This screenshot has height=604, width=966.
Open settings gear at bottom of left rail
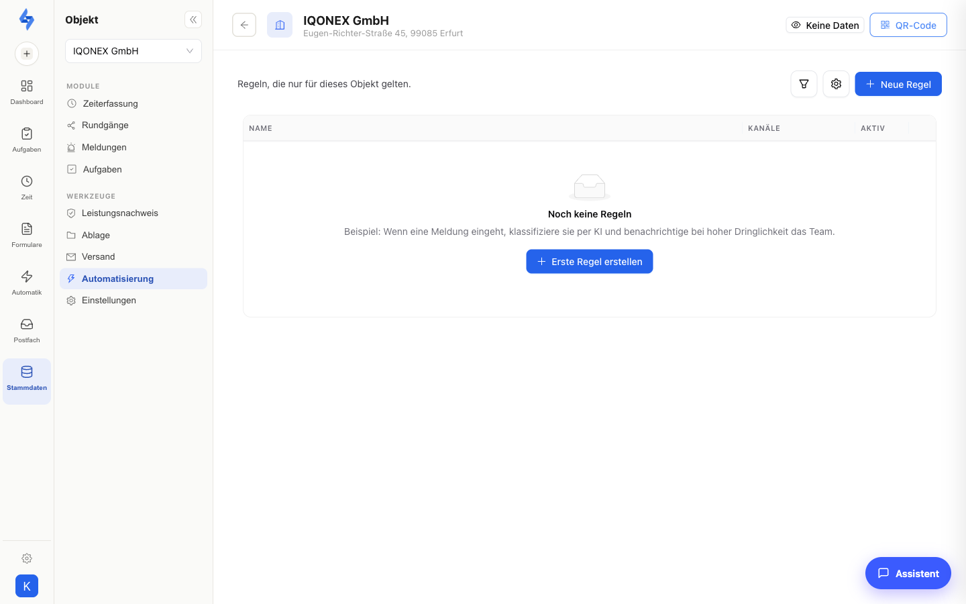(27, 558)
